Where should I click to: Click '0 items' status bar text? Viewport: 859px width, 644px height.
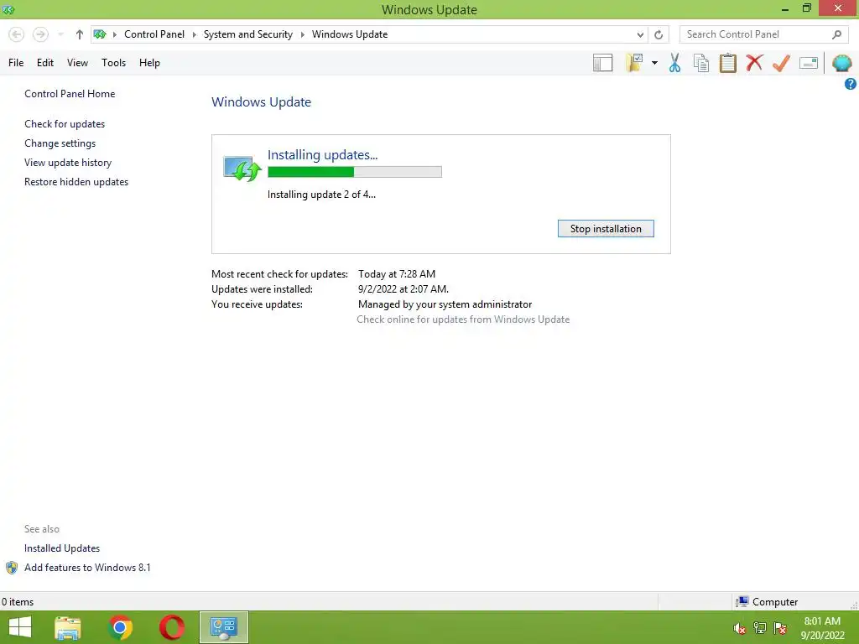pos(18,602)
